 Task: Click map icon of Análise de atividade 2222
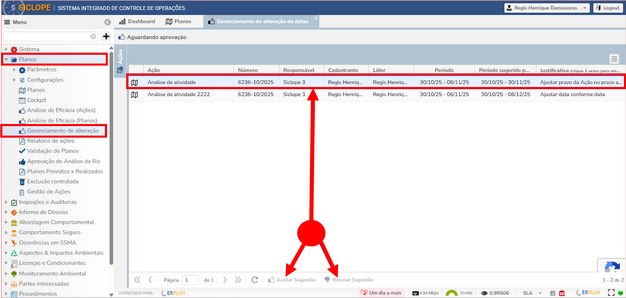135,94
